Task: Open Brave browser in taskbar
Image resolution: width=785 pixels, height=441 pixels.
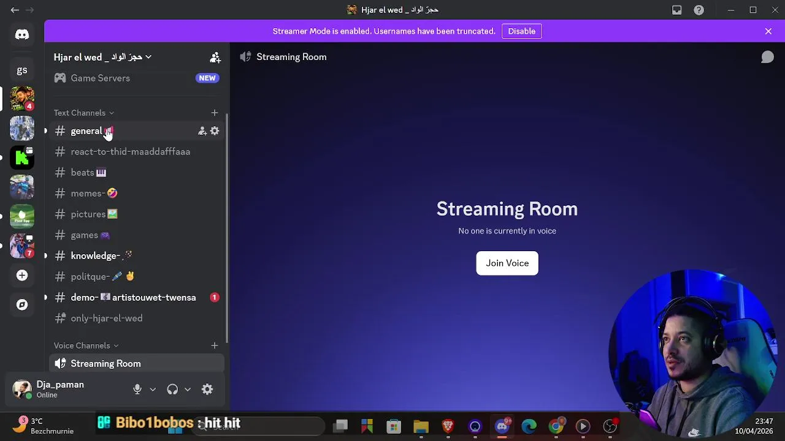Action: pyautogui.click(x=448, y=426)
